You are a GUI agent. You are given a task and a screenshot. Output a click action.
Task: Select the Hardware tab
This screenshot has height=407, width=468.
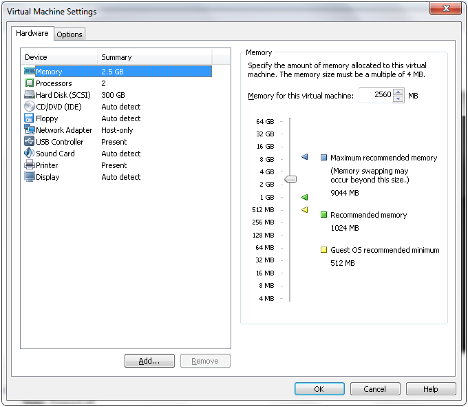(x=32, y=33)
